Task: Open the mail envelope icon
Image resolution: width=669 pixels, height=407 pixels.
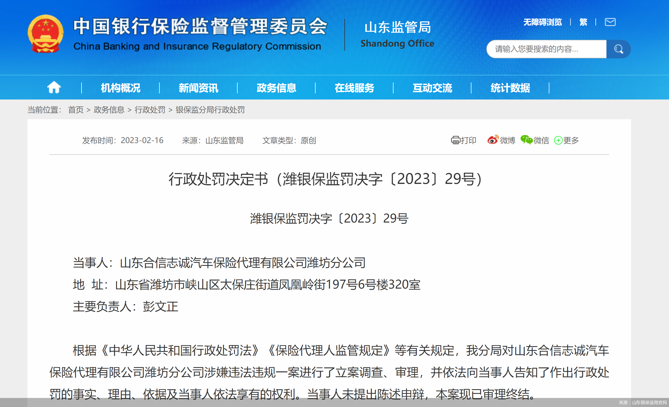Action: (x=610, y=22)
